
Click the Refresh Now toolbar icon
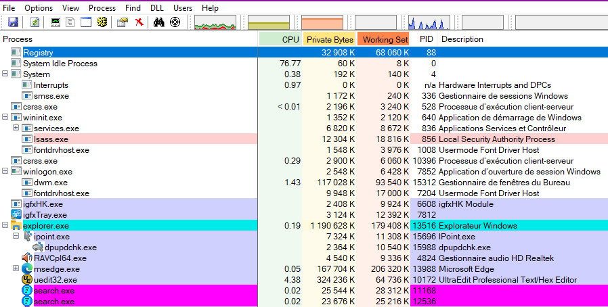(x=35, y=22)
